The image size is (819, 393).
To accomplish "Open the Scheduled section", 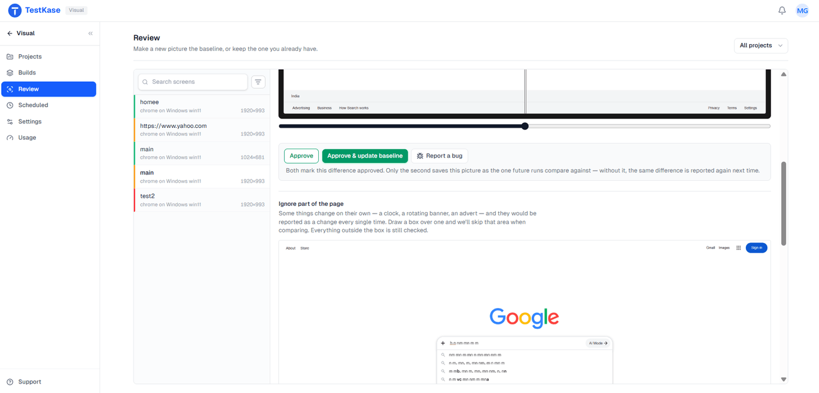I will coord(49,105).
